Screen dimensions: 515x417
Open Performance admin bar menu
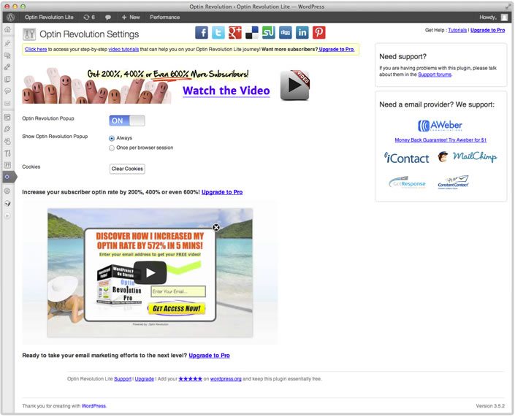coord(165,17)
